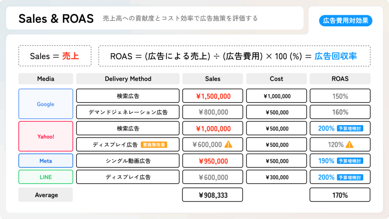Viewport: 389px width, 219px height.
Task: Click the black ¥1,000,000 cost value
Action: [277, 96]
